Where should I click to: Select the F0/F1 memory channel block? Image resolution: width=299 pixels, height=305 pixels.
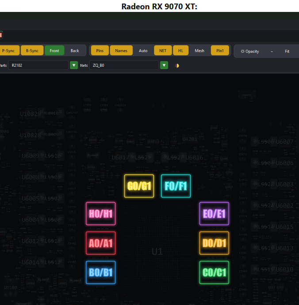click(176, 186)
